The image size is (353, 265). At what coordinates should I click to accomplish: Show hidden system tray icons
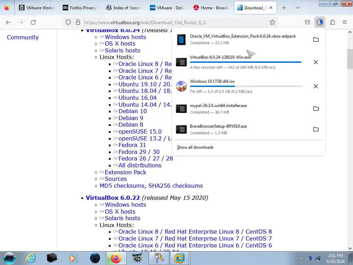301,259
